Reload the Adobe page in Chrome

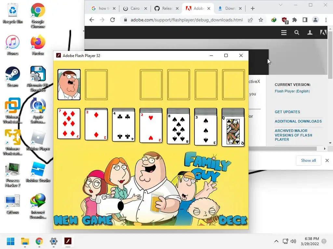(x=113, y=20)
